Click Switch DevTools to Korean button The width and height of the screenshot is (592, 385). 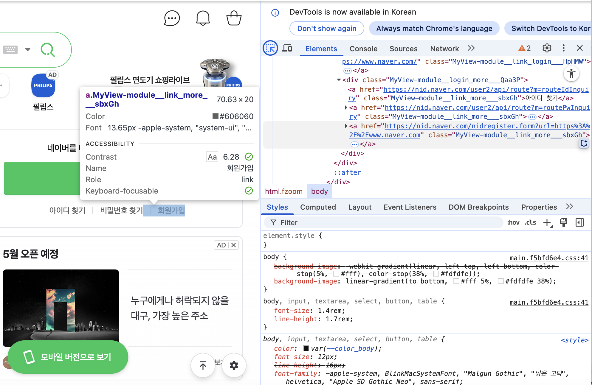[x=548, y=29]
